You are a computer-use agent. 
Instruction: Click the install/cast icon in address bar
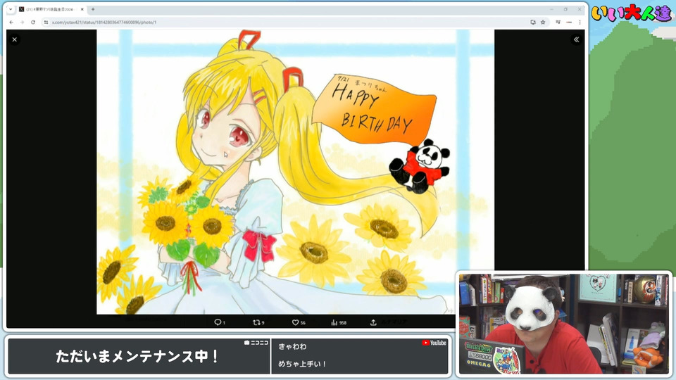point(533,22)
